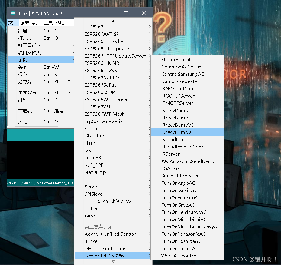The height and width of the screenshot is (265, 281).
Task: Open the TurnOnToshibaAC example
Action: click(x=187, y=241)
